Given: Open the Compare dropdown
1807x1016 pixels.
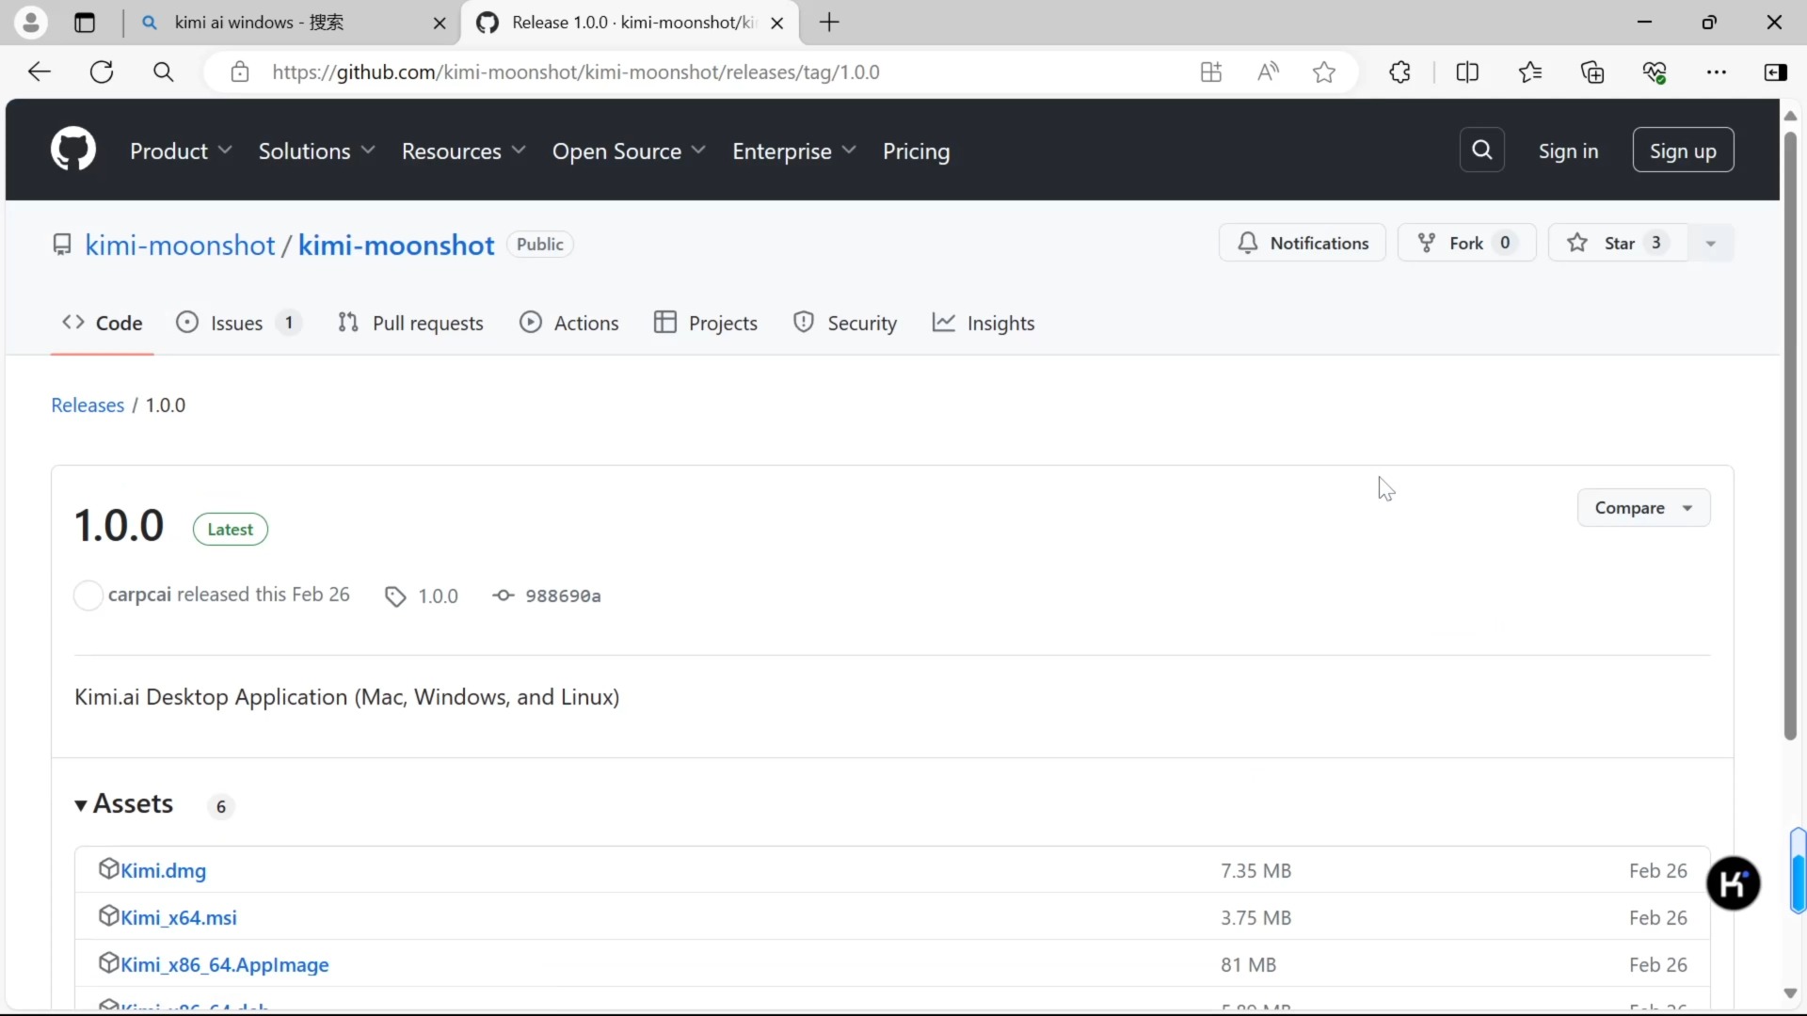Looking at the screenshot, I should [1643, 508].
